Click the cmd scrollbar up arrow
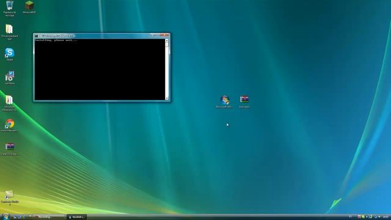 [x=167, y=41]
